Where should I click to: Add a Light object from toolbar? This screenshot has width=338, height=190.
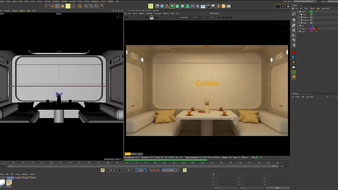click(x=213, y=6)
